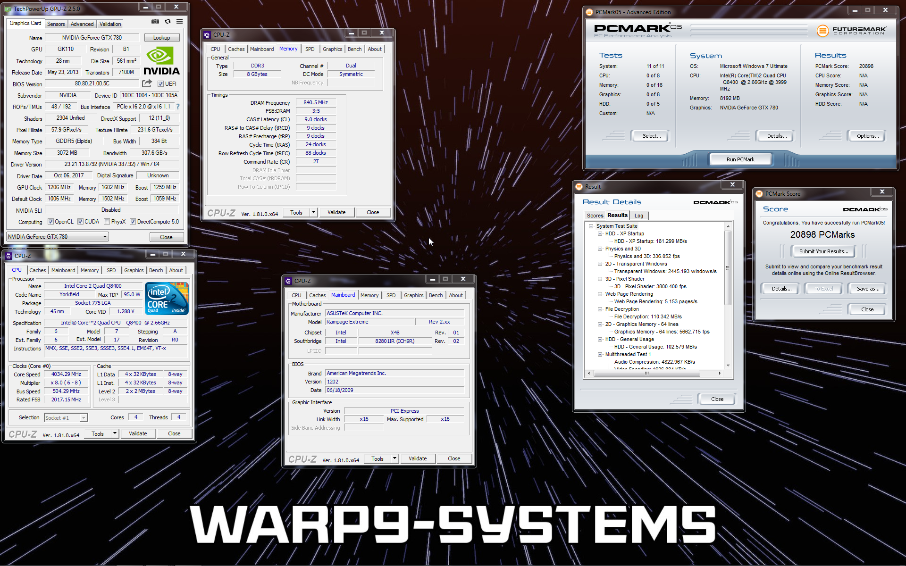Open the GPU-Z hamburger menu
The height and width of the screenshot is (566, 906).
pyautogui.click(x=180, y=21)
